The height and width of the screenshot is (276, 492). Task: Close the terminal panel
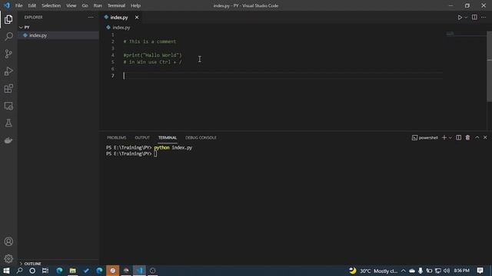pos(485,138)
